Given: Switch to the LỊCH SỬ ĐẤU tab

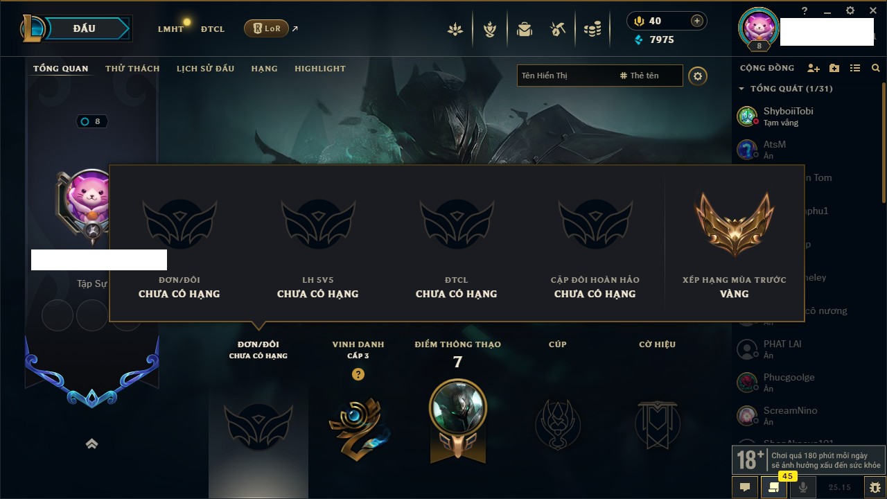Looking at the screenshot, I should (205, 69).
